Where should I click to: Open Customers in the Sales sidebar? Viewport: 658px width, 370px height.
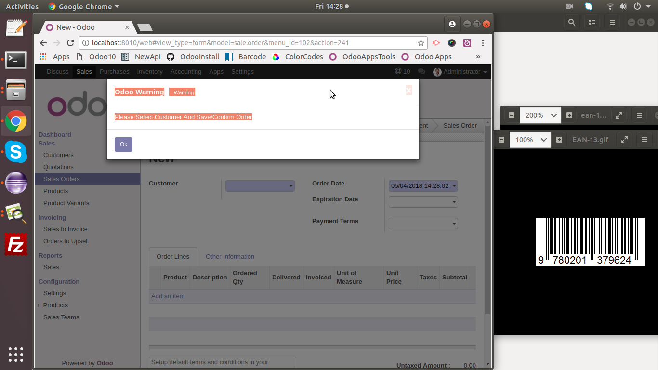click(58, 155)
